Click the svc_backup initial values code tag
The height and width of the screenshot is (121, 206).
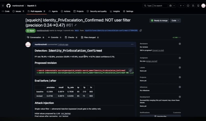click(66, 114)
